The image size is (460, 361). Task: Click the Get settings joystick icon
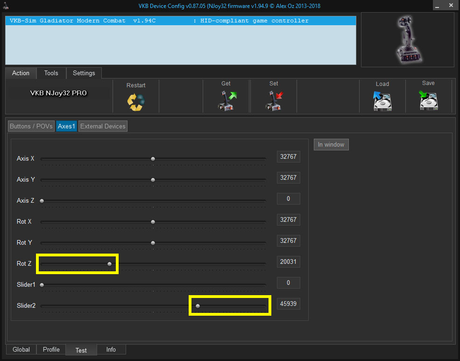click(x=226, y=100)
